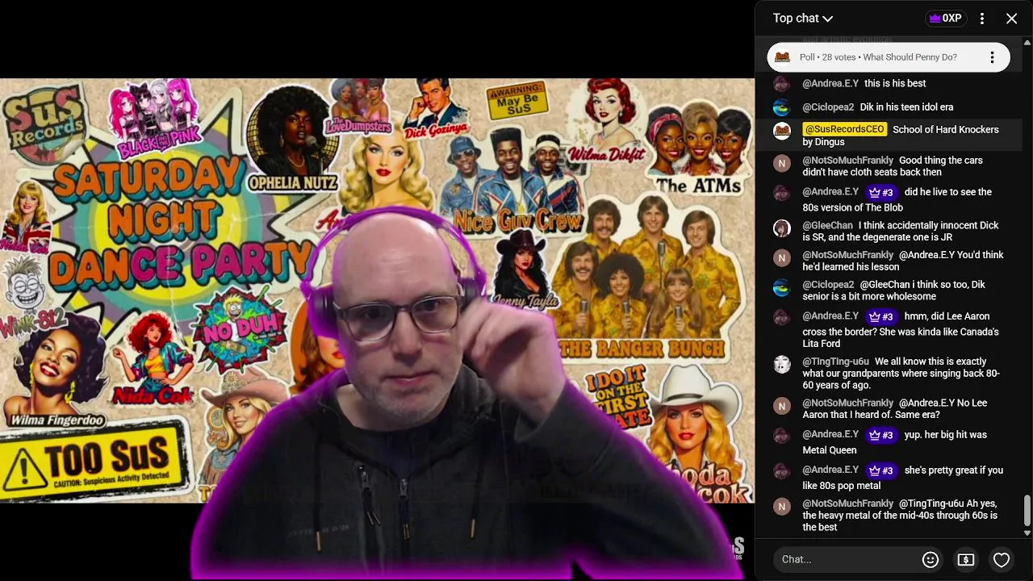Click the scroll-up arrow of chat scrollbar
This screenshot has width=1033, height=581.
pyautogui.click(x=1027, y=41)
